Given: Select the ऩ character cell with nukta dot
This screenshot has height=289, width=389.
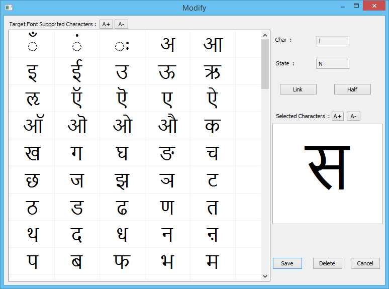Looking at the screenshot, I should (213, 234).
